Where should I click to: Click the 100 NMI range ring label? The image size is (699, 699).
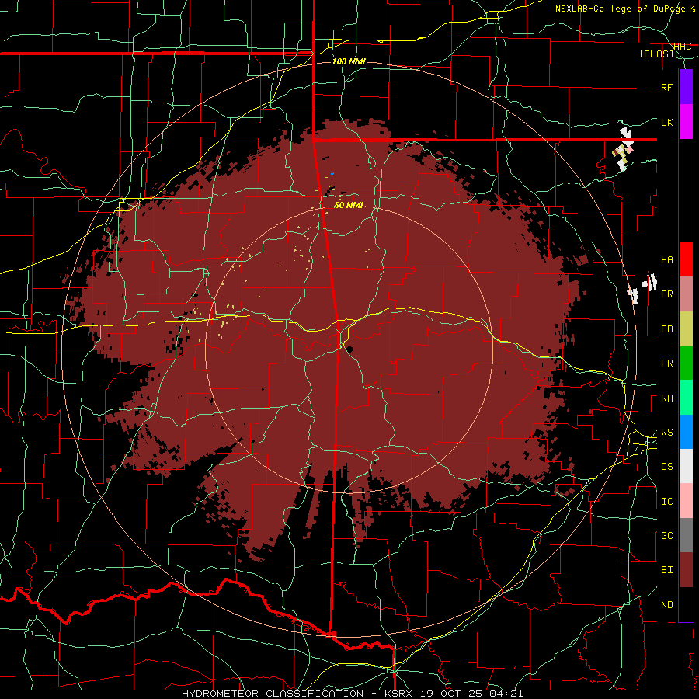349,61
